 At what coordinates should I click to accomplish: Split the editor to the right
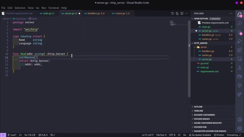tap(182, 14)
